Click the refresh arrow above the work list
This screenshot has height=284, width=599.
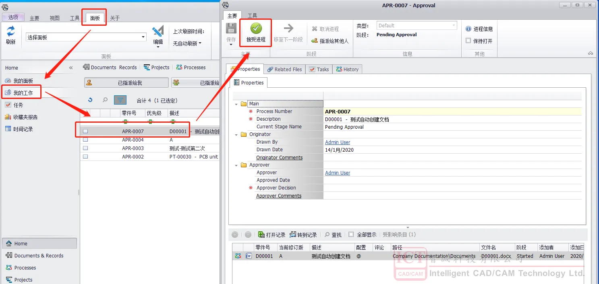(x=90, y=100)
